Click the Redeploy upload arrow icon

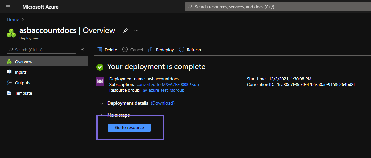point(151,50)
